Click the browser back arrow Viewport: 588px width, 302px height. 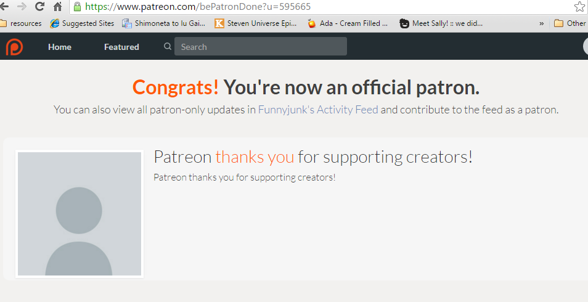4,6
